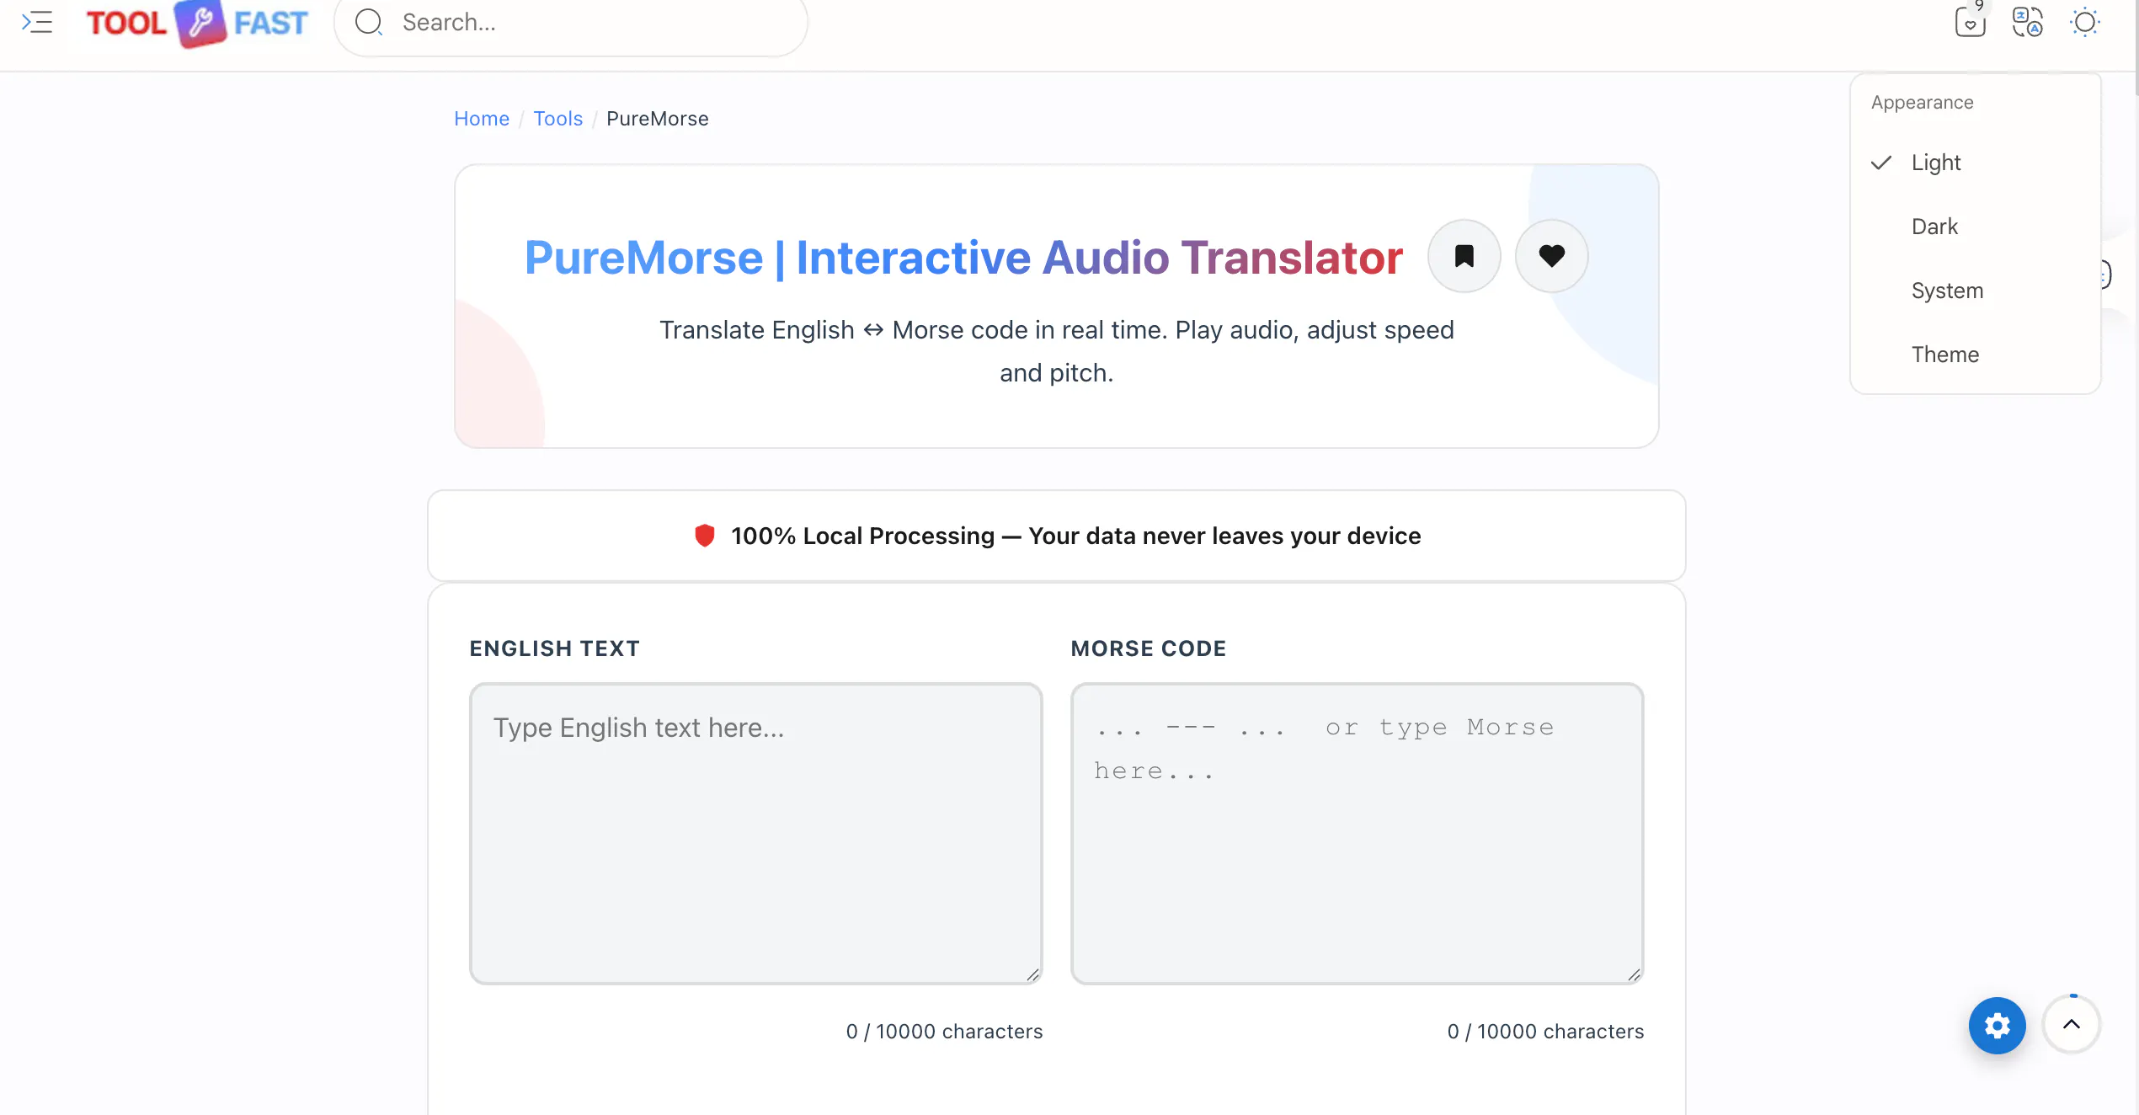Click into the English text area

coord(756,834)
